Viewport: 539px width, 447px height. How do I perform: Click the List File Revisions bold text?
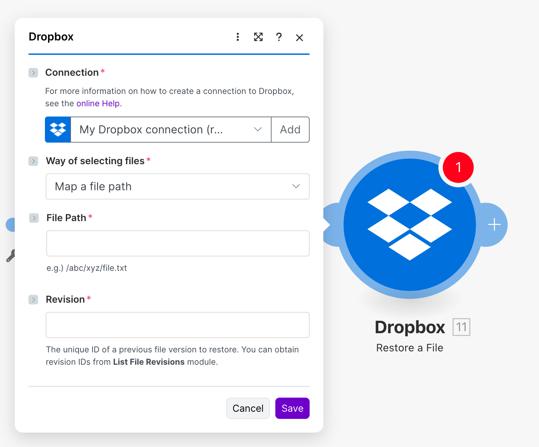pos(149,362)
